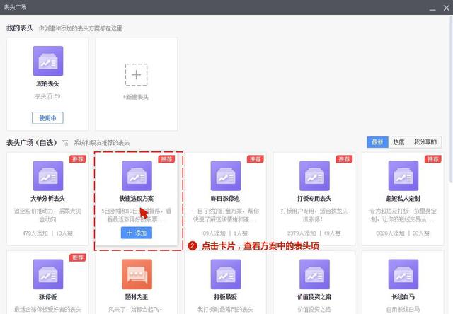Open the 长线白马 card icon
Image resolution: width=453 pixels, height=314 pixels.
click(x=403, y=274)
